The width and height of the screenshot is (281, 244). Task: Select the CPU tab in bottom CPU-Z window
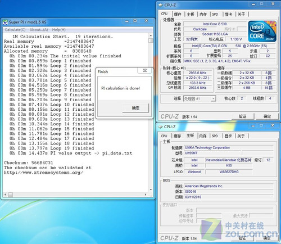[x=164, y=136]
